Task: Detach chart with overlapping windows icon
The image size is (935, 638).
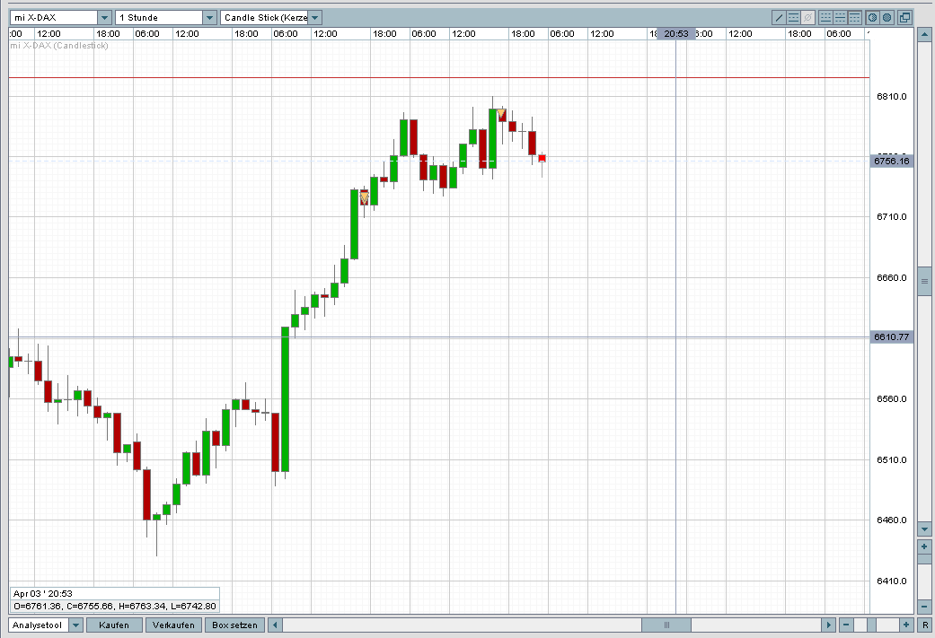Action: 904,18
